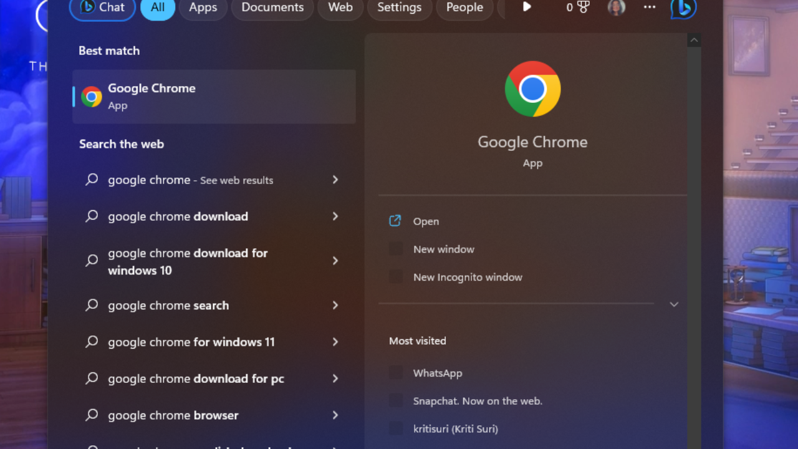Viewport: 798px width, 449px height.
Task: Show more filters with the play arrow
Action: click(x=527, y=7)
